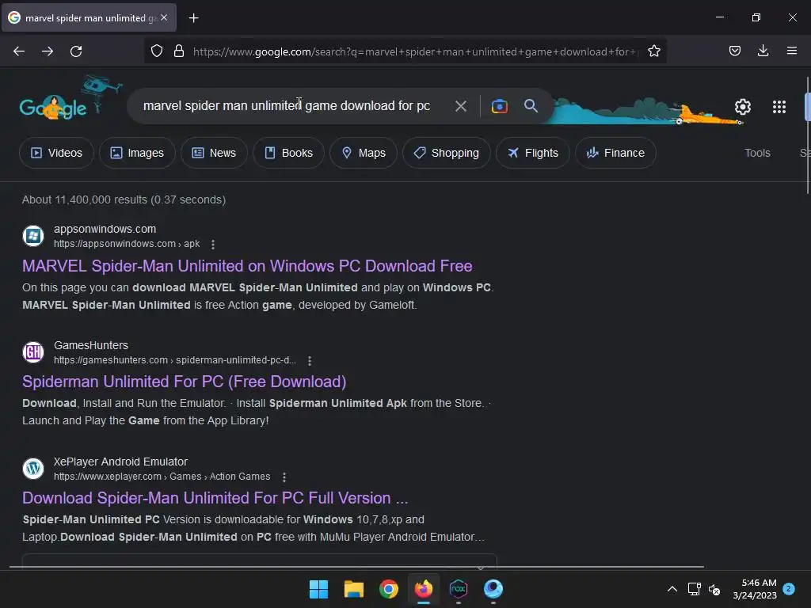Click the appsonwindows.com site name
Image resolution: width=811 pixels, height=608 pixels.
tap(105, 229)
